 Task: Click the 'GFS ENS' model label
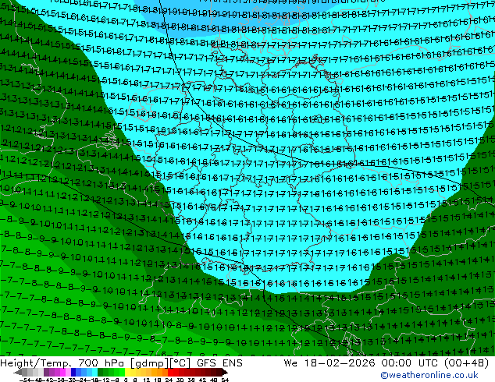coord(219,363)
